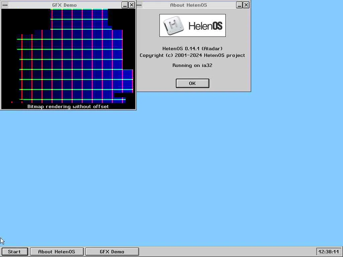Switch to About HelenOS taskbar entry
This screenshot has width=343, height=257.
pyautogui.click(x=57, y=252)
